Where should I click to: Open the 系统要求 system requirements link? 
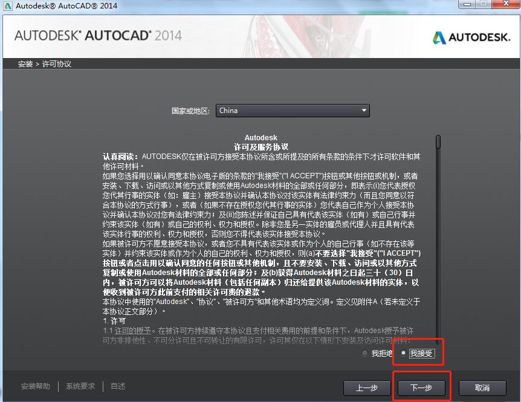point(80,386)
